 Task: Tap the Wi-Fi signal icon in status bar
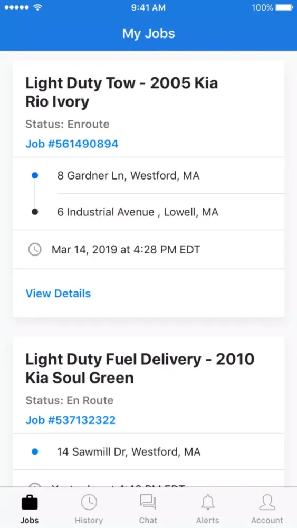point(37,7)
